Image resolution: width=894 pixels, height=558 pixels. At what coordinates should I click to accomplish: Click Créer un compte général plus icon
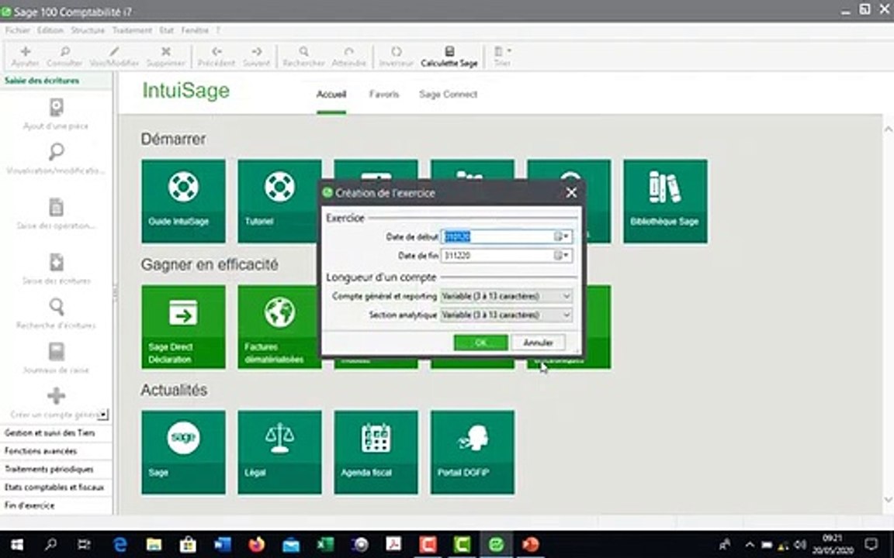[x=56, y=396]
